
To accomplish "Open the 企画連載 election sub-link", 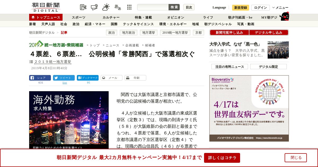I will click(x=132, y=45).
